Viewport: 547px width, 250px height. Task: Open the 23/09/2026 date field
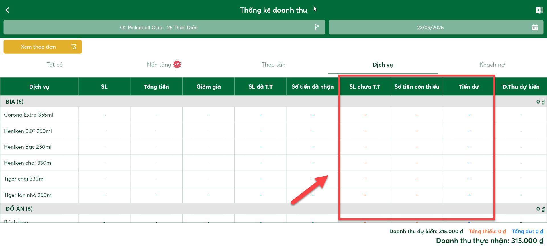[x=436, y=27]
